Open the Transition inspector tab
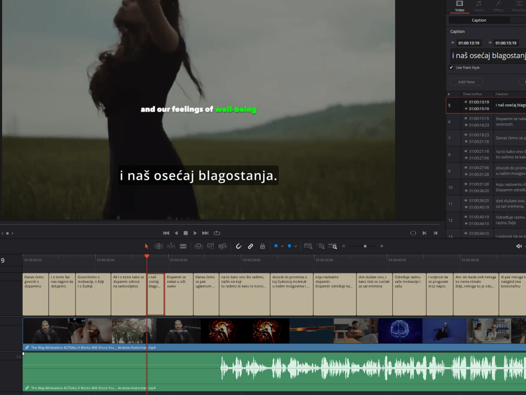 [x=518, y=6]
